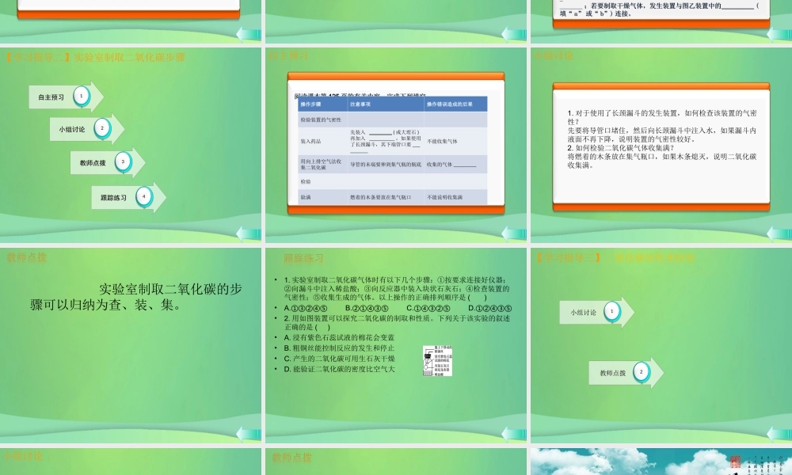Select answer option C.①④③②⑤
Image resolution: width=792 pixels, height=475 pixels.
(428, 308)
